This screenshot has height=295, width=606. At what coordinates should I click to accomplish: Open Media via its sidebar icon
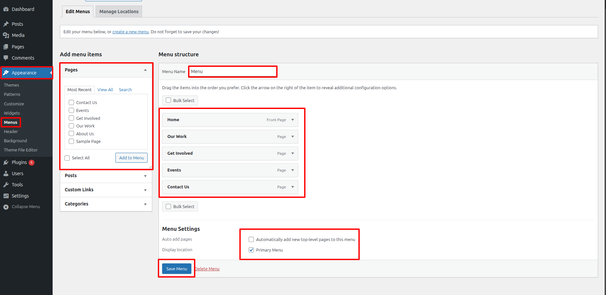6,35
